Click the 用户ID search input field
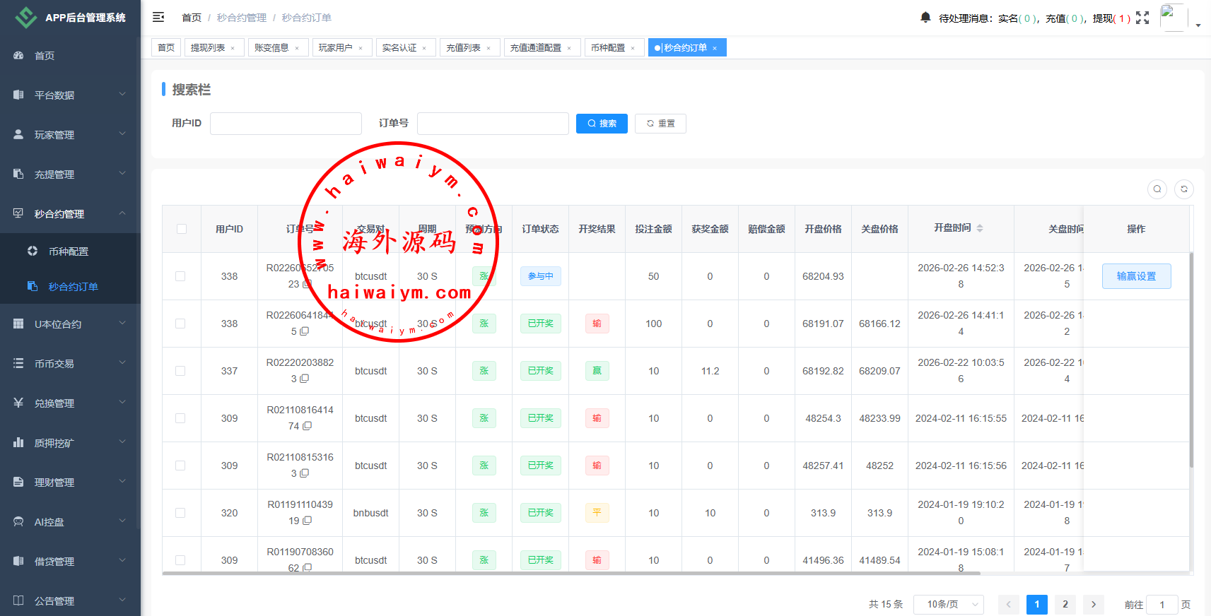Screen dimensions: 1211x616 pyautogui.click(x=286, y=124)
